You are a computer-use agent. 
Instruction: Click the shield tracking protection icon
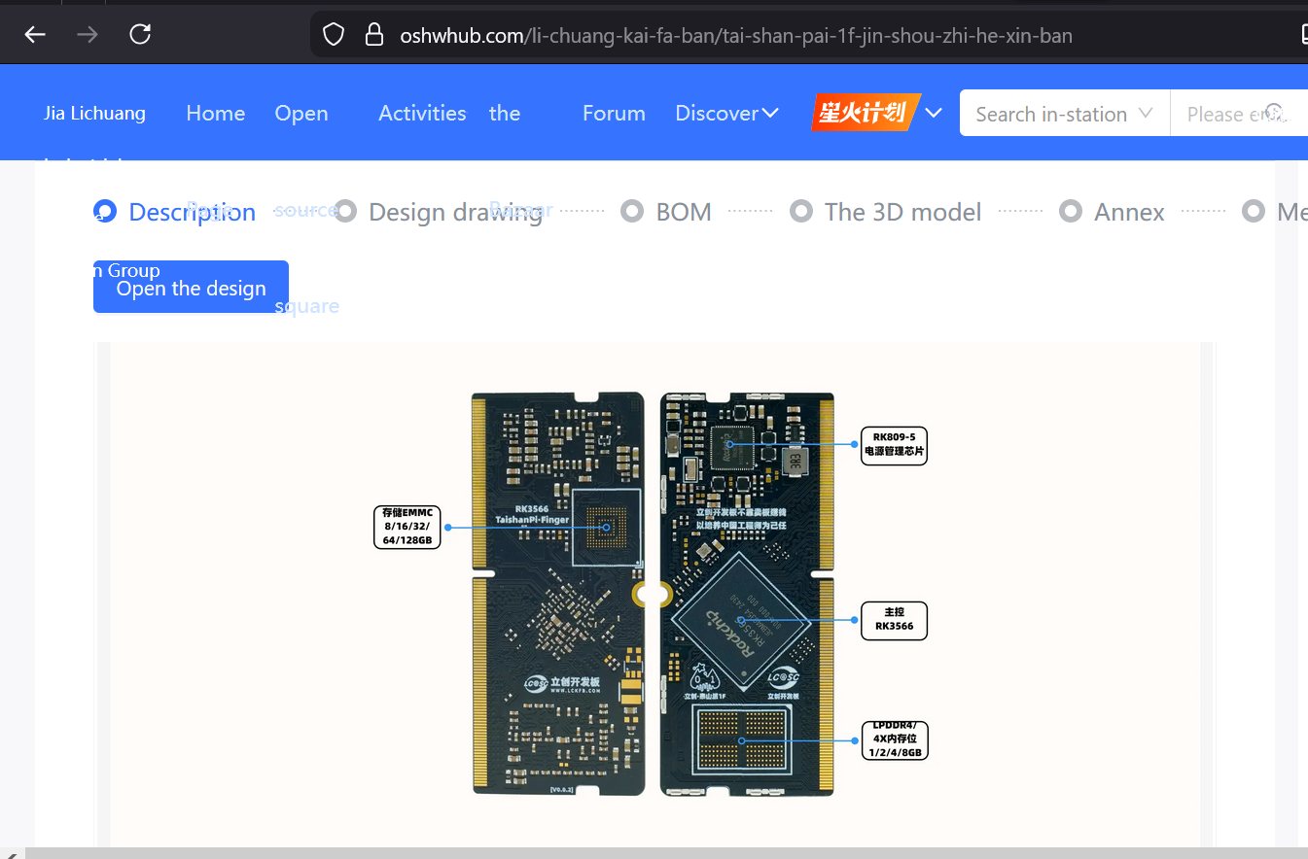pos(334,35)
